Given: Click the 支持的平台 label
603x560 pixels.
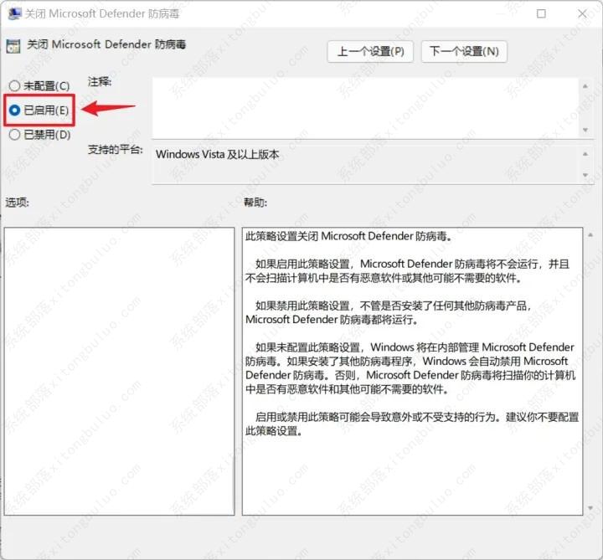Looking at the screenshot, I should click(116, 150).
